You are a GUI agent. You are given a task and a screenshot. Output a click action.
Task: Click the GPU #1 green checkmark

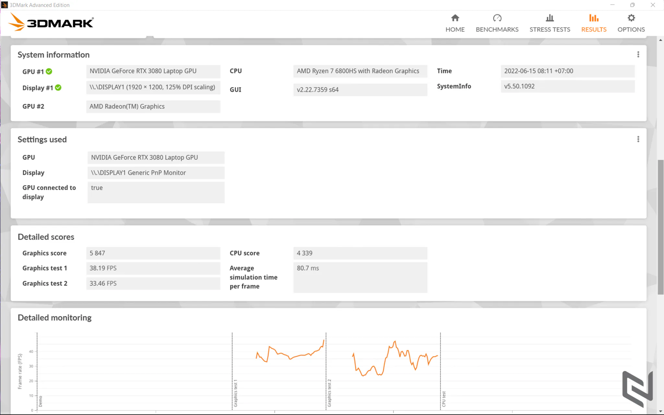(x=49, y=71)
